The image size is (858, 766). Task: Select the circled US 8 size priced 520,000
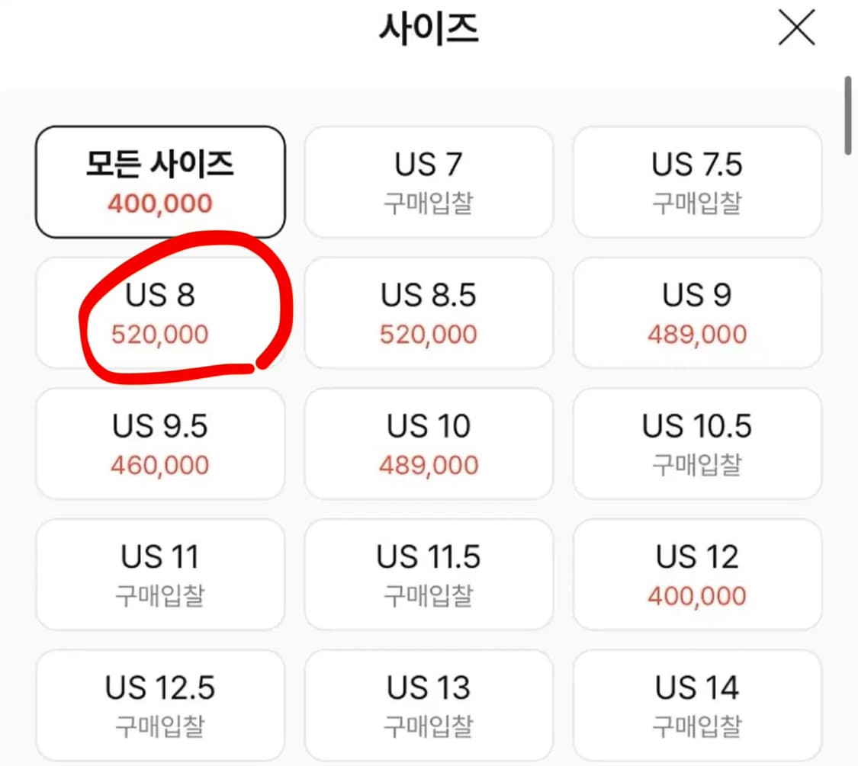[159, 312]
